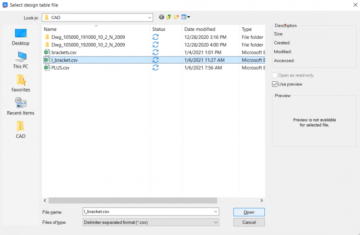The width and height of the screenshot is (360, 235).
Task: Click date 12/28/2020 4:00 PM cell
Action: [x=205, y=45]
